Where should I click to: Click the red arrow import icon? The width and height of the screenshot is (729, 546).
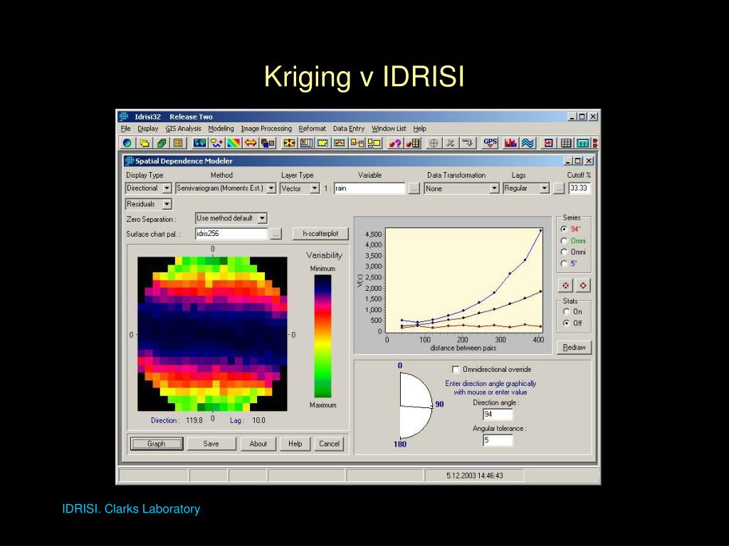549,143
